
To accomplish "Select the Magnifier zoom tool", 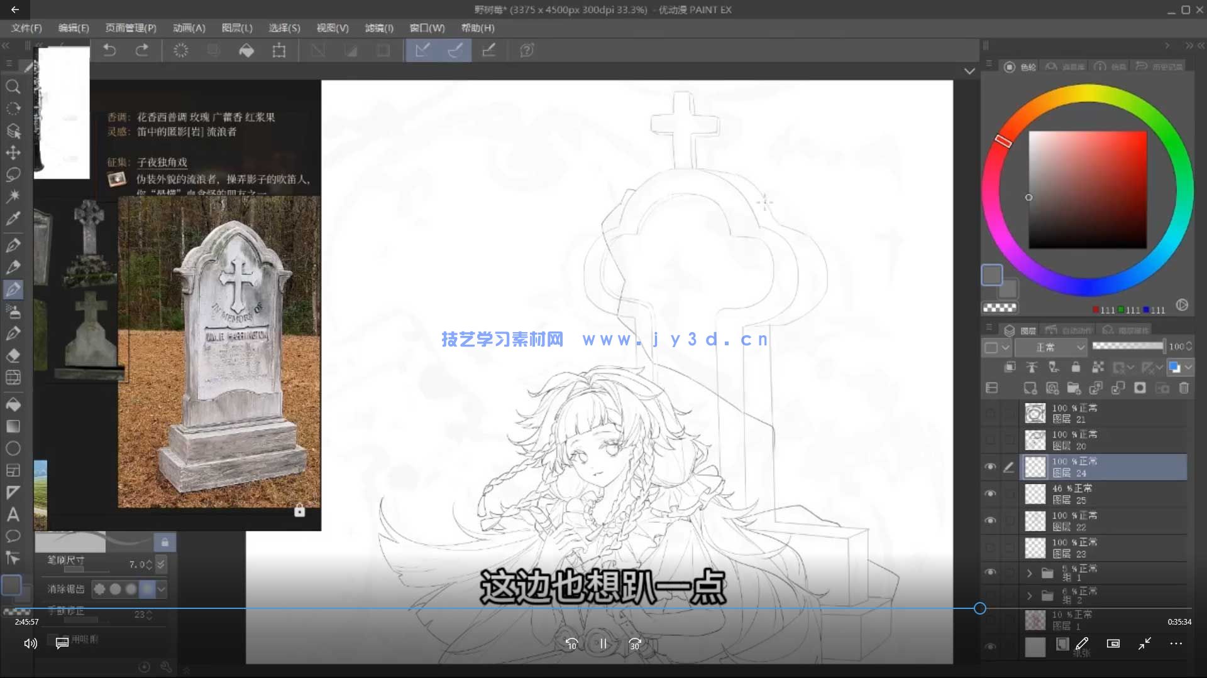I will 13,87.
